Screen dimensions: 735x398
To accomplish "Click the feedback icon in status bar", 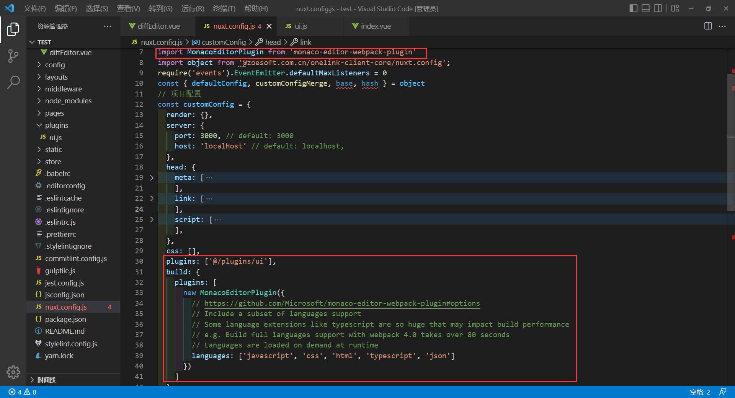I will tap(723, 392).
